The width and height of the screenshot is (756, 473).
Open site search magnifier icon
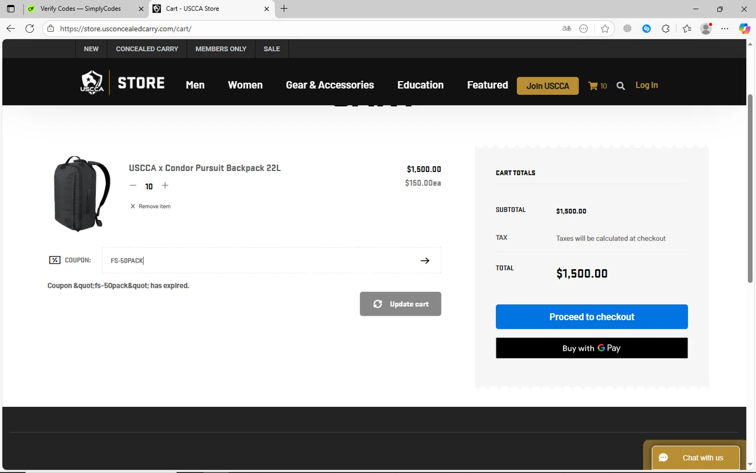620,86
